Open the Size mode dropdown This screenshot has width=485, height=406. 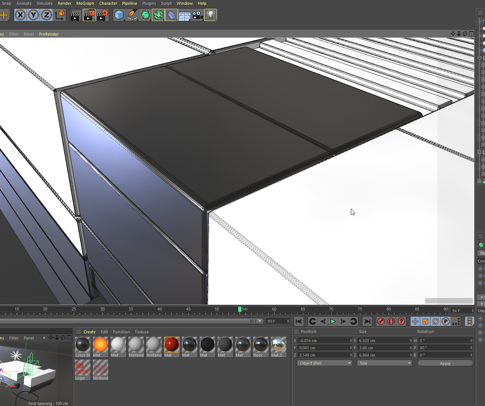point(385,363)
